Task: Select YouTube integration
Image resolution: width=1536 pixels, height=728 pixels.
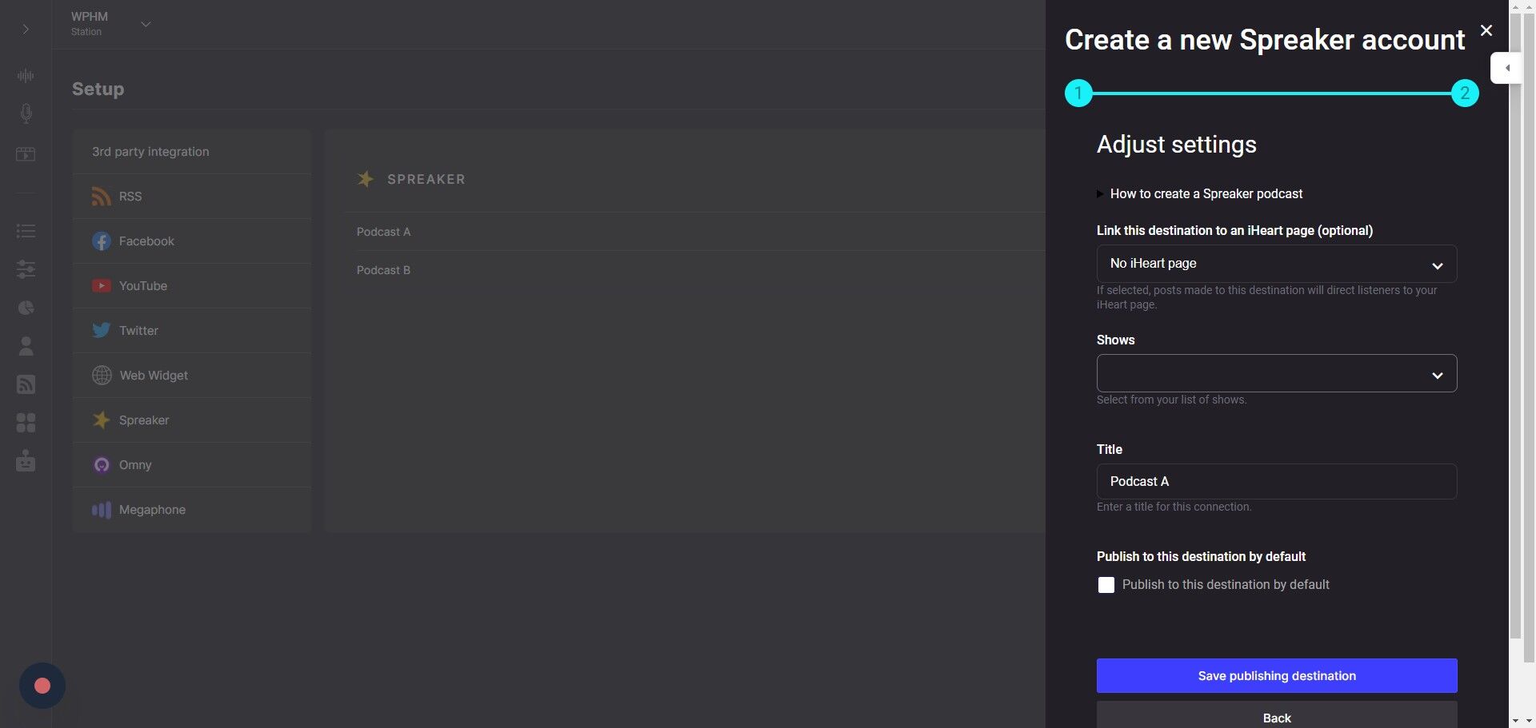Action: [x=192, y=286]
